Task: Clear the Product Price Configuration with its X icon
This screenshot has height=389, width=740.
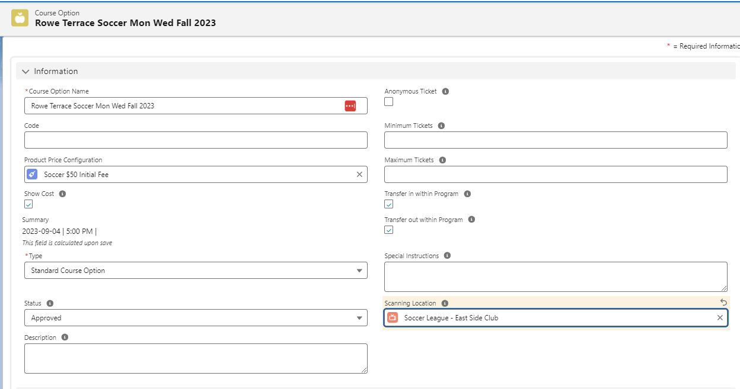Action: [x=359, y=174]
